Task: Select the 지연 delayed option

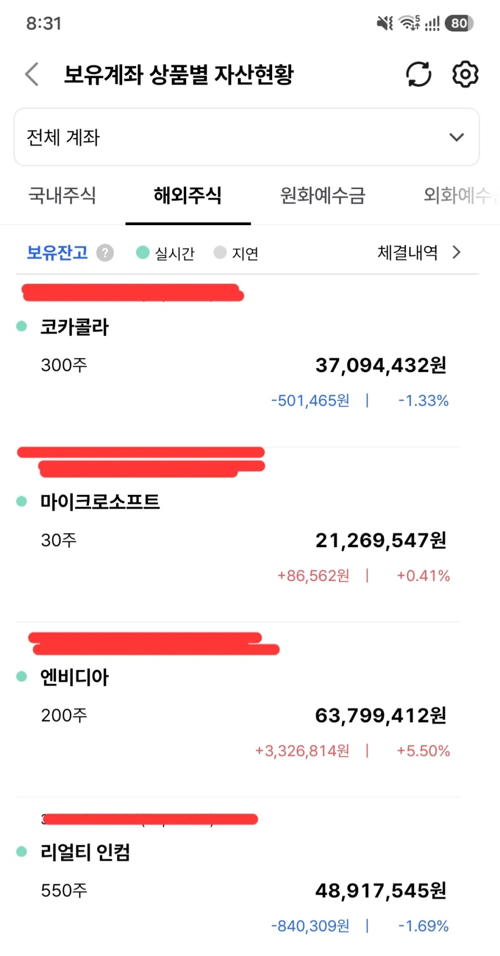Action: coord(236,253)
